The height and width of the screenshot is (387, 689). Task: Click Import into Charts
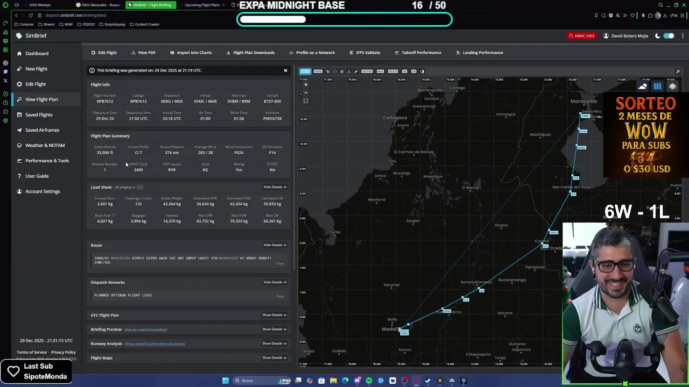[191, 53]
